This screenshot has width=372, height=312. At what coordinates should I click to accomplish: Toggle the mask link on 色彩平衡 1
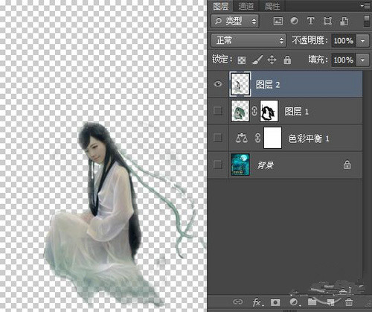pyautogui.click(x=257, y=138)
